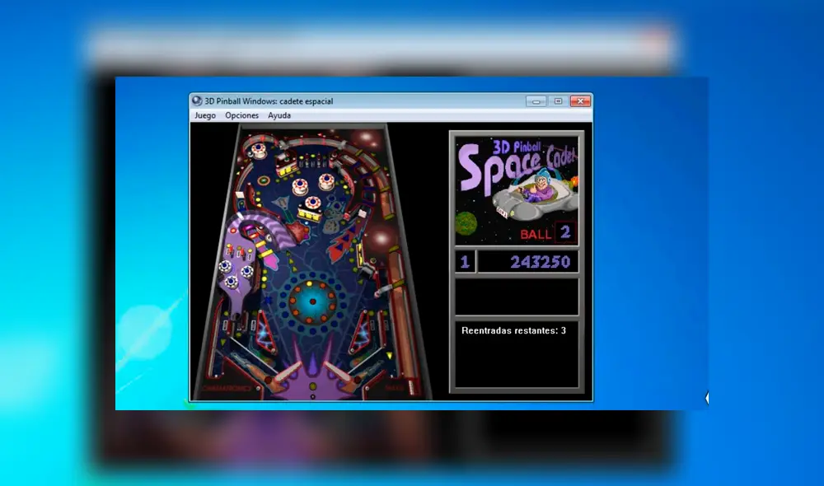Click the CINEMATRONICS label on the table
Screen dimensions: 824x486
pos(227,387)
